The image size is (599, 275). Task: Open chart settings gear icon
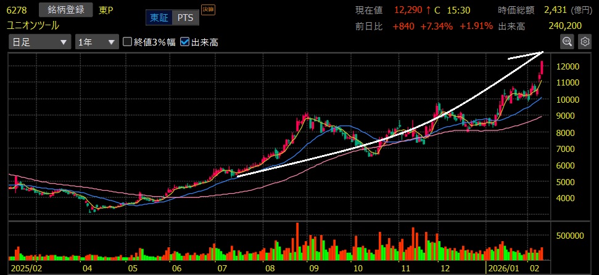[x=585, y=41]
